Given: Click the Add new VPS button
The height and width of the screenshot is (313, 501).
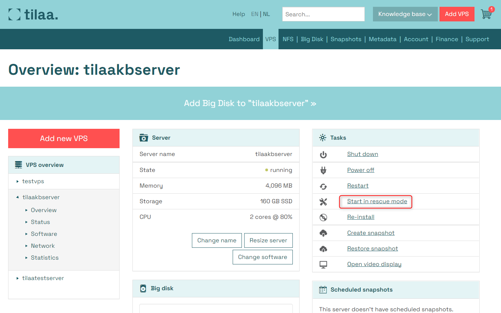Looking at the screenshot, I should tap(64, 138).
